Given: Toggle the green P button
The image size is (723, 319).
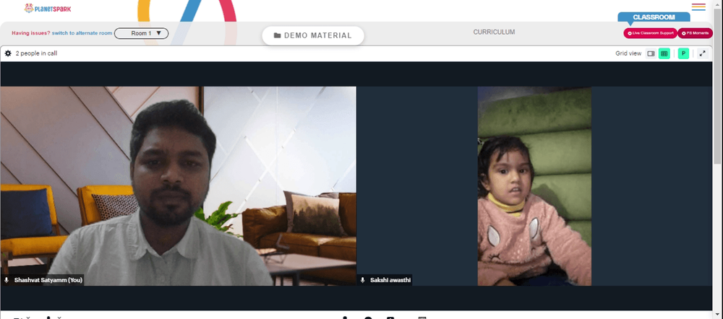Looking at the screenshot, I should (x=683, y=53).
